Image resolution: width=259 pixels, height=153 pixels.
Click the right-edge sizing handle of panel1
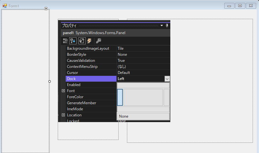click(x=49, y=81)
